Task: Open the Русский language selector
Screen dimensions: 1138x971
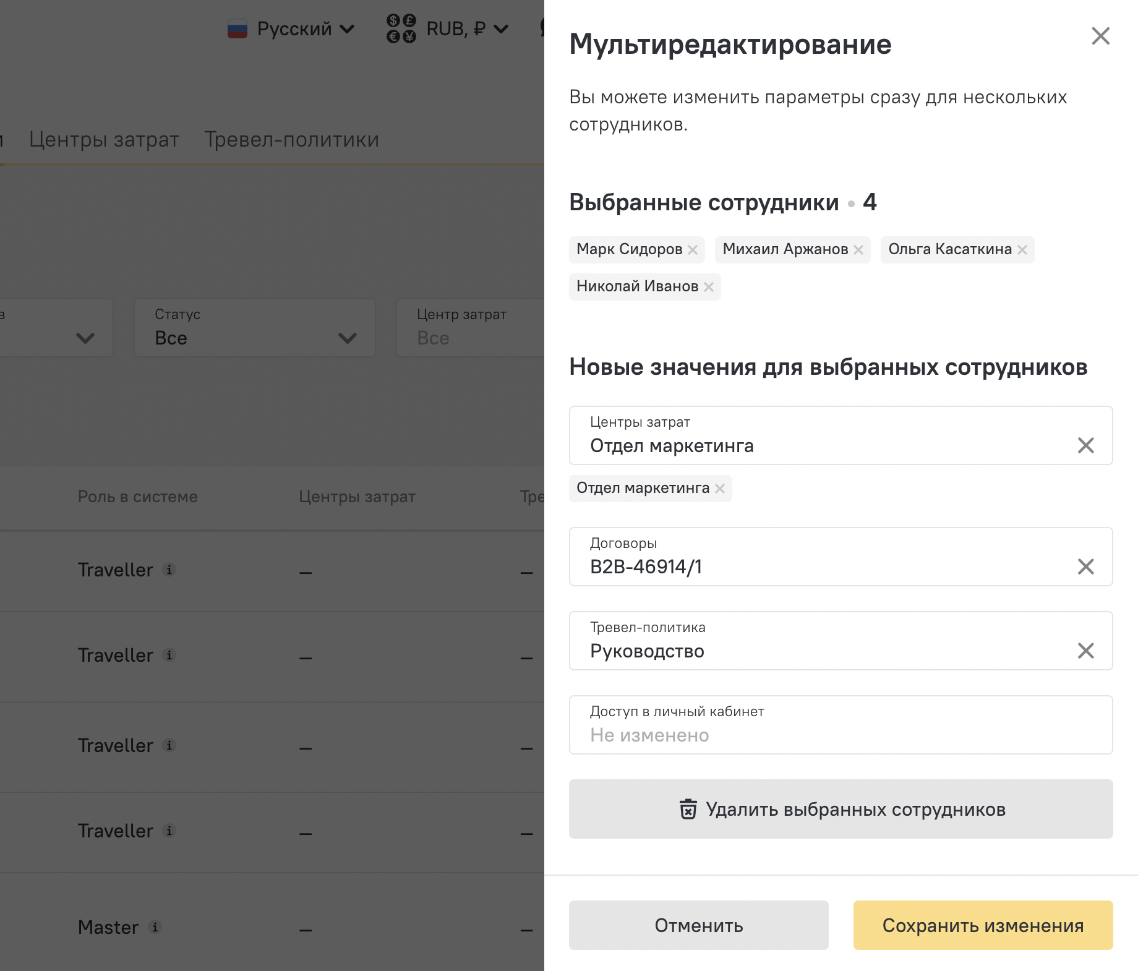Action: tap(291, 29)
